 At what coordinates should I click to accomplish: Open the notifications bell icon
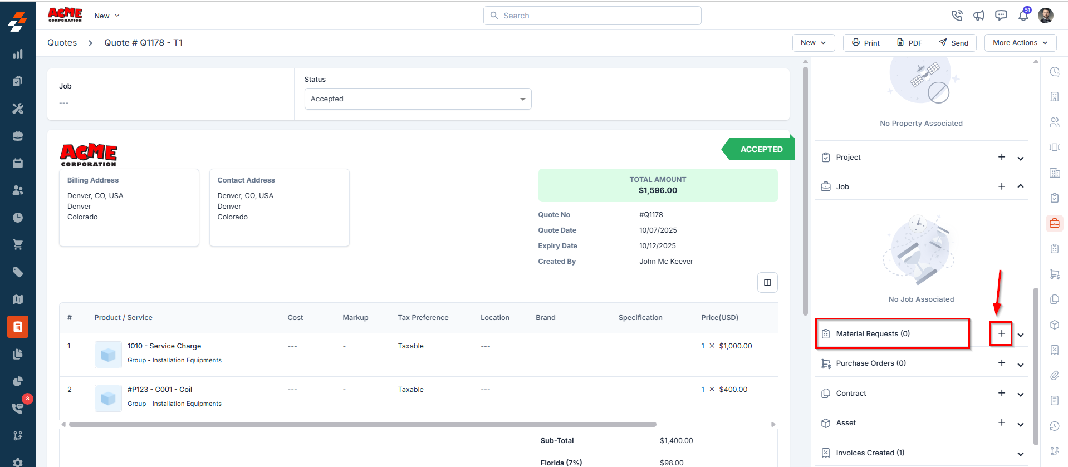tap(1023, 16)
